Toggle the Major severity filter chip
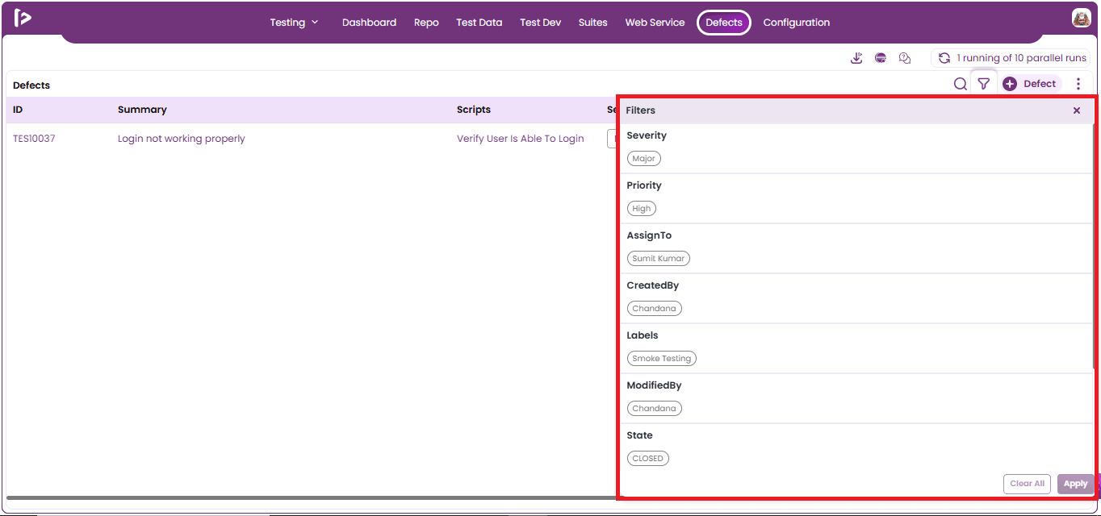This screenshot has width=1101, height=516. (643, 159)
